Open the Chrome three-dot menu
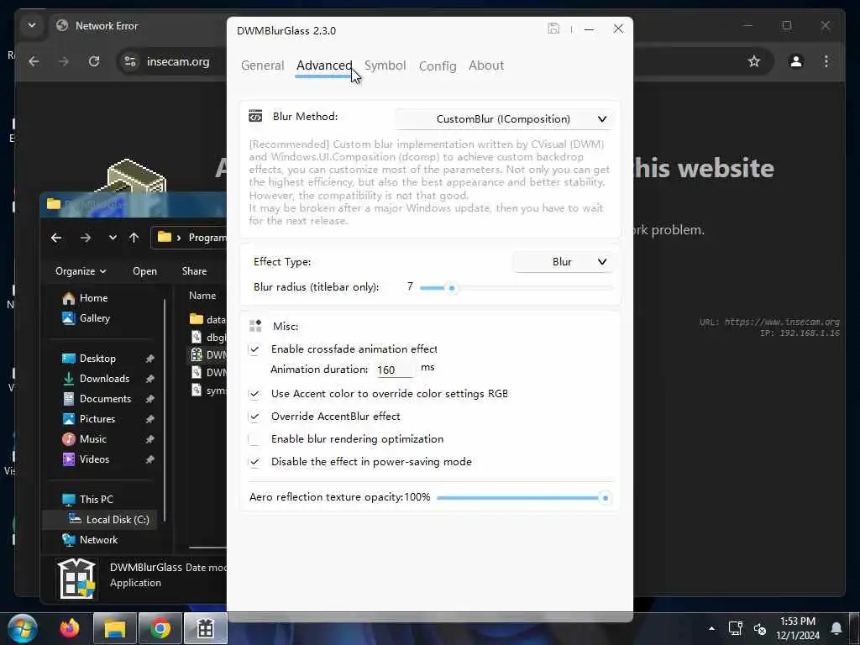860x645 pixels. 826,61
